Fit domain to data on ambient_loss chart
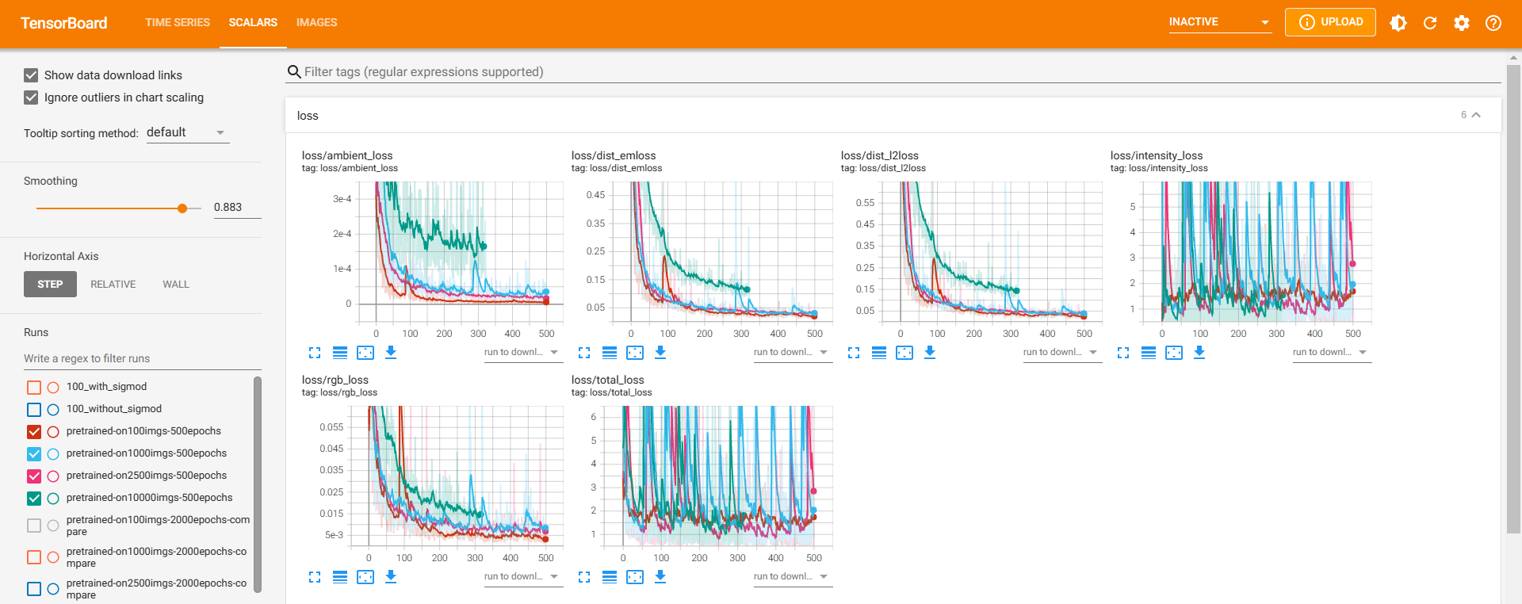The width and height of the screenshot is (1522, 604). tap(365, 353)
